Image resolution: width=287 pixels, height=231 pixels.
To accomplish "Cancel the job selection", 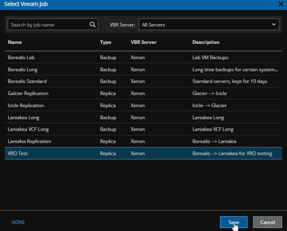I will [x=267, y=222].
